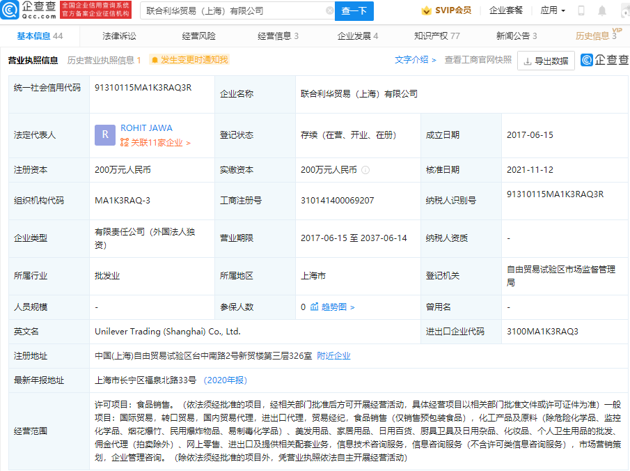The image size is (630, 471).
Task: Select company type 有限责任公司（外国法人独资）
Action: point(145,238)
